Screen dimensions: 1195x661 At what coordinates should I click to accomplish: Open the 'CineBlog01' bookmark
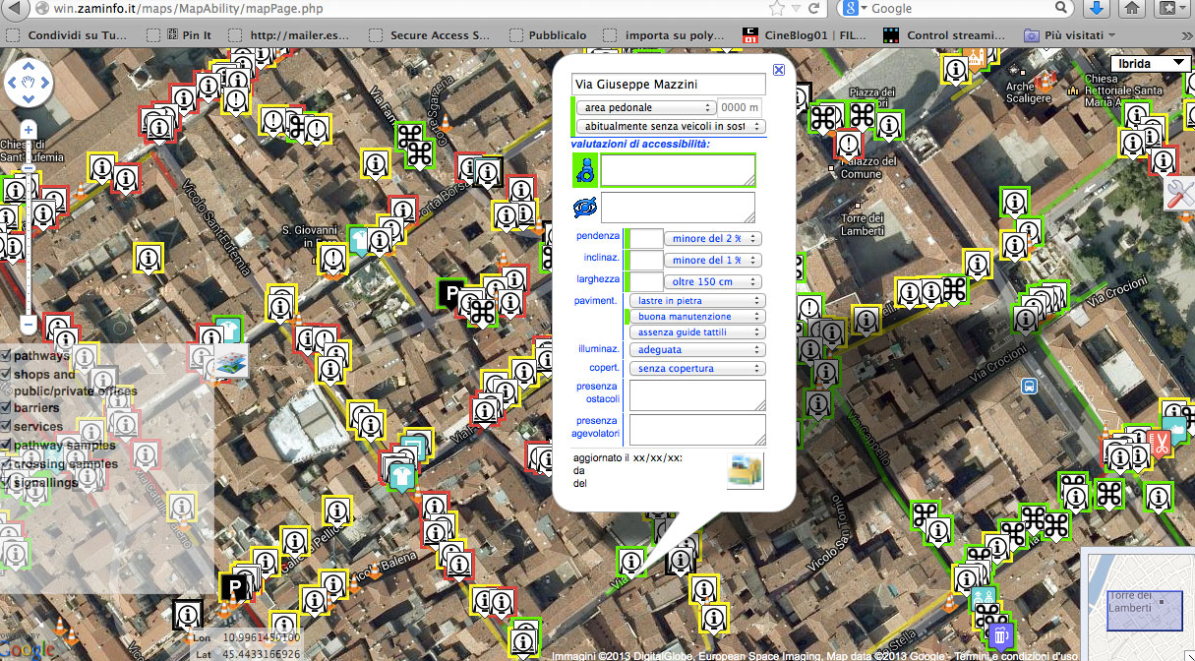803,35
